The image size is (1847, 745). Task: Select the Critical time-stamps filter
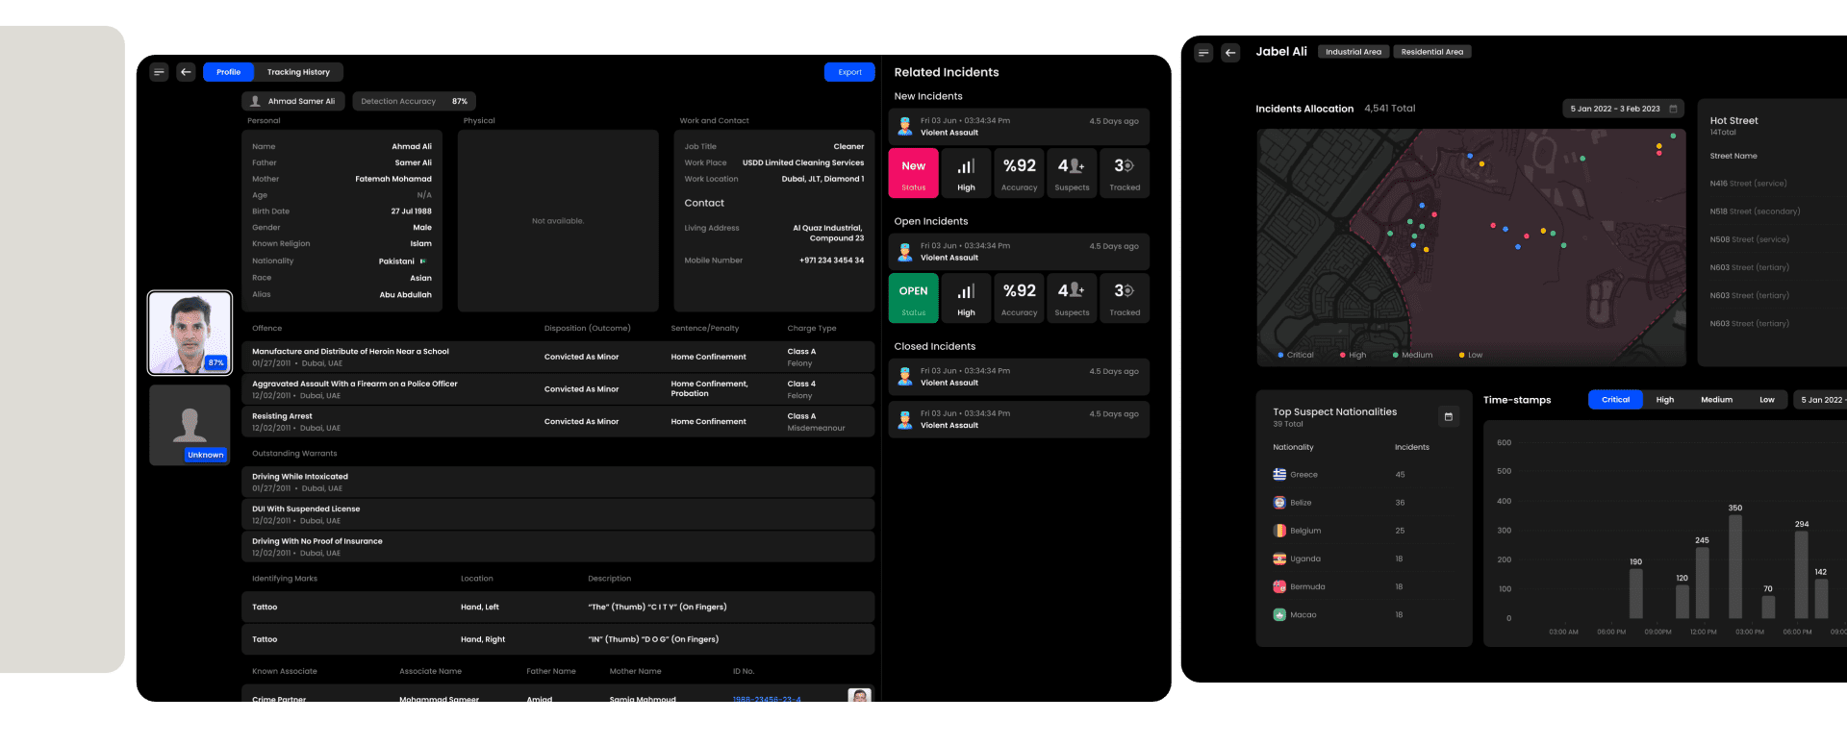point(1615,400)
